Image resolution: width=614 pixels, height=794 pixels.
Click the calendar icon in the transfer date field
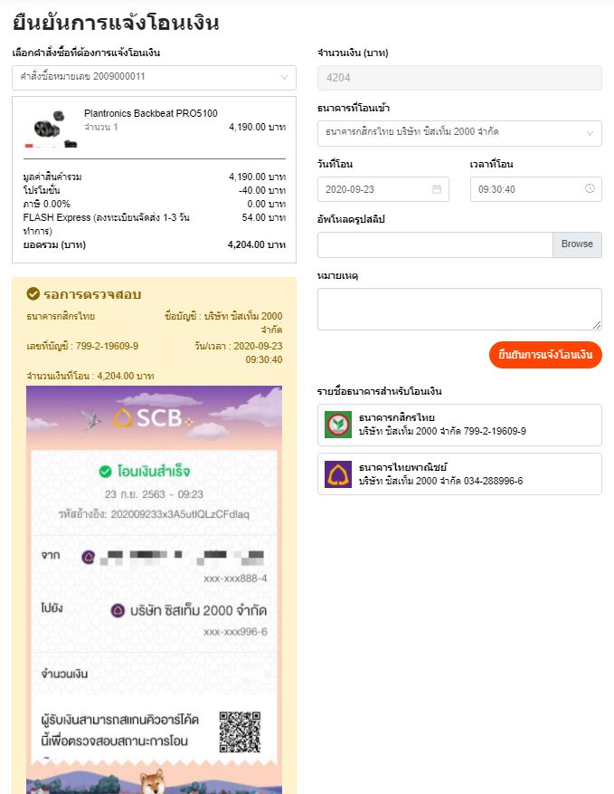[437, 189]
